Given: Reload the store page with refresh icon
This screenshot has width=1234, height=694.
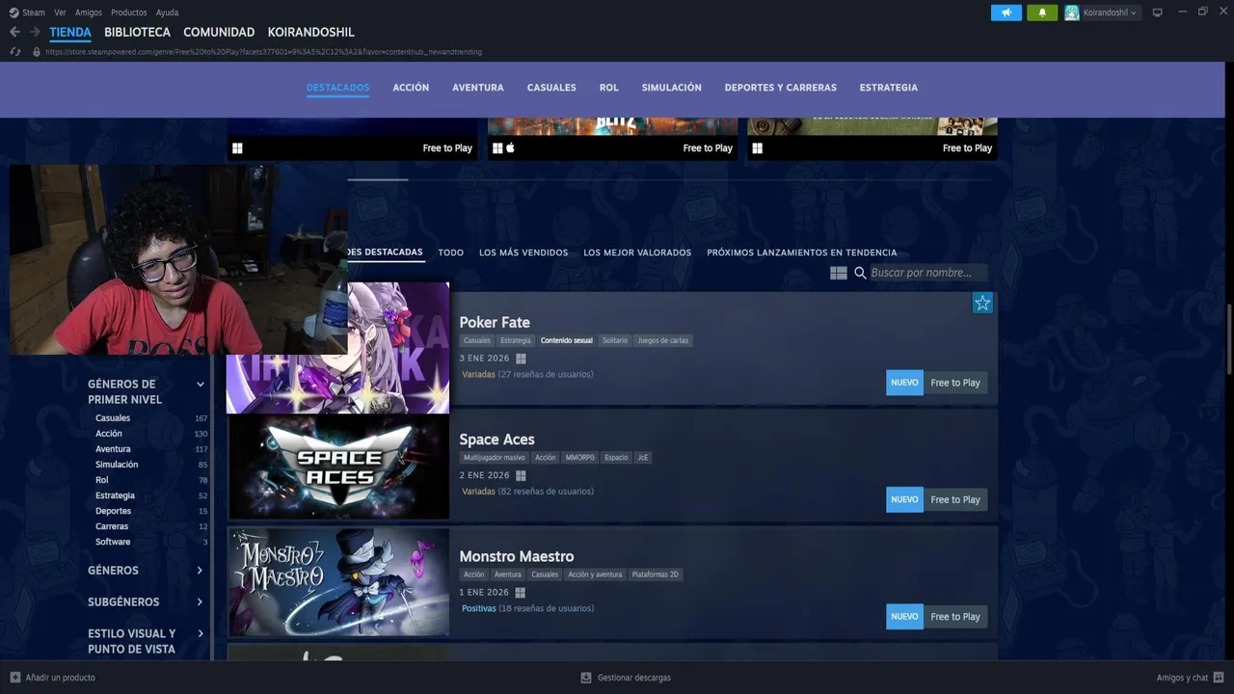Looking at the screenshot, I should pos(15,52).
